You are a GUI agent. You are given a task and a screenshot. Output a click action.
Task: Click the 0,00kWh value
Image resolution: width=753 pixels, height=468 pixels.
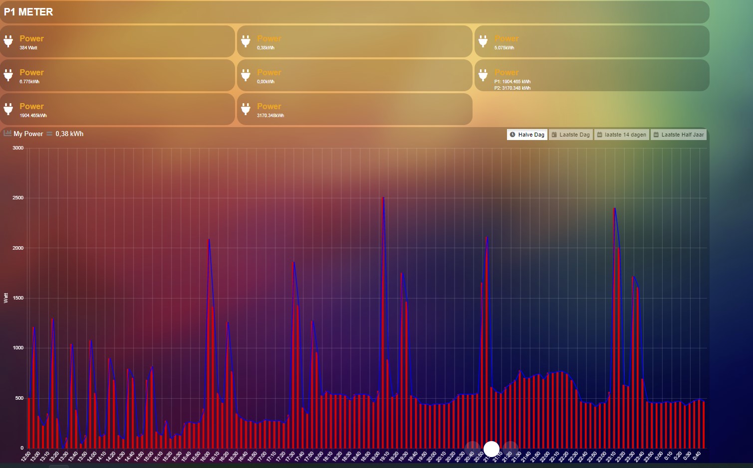click(x=265, y=82)
